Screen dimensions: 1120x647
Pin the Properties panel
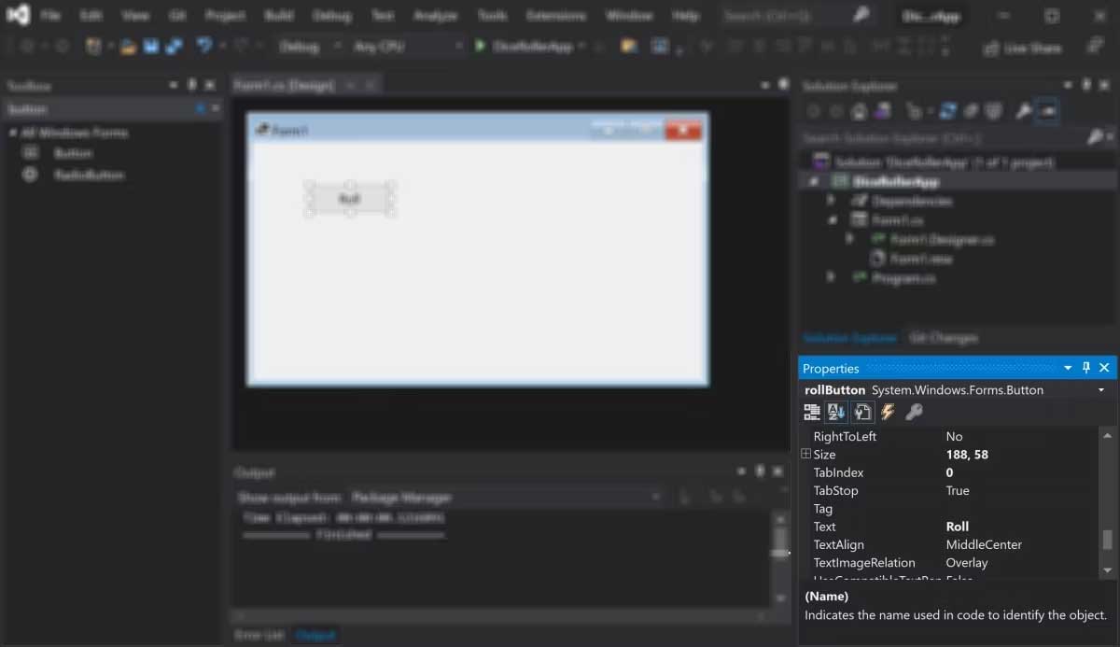[x=1086, y=368]
